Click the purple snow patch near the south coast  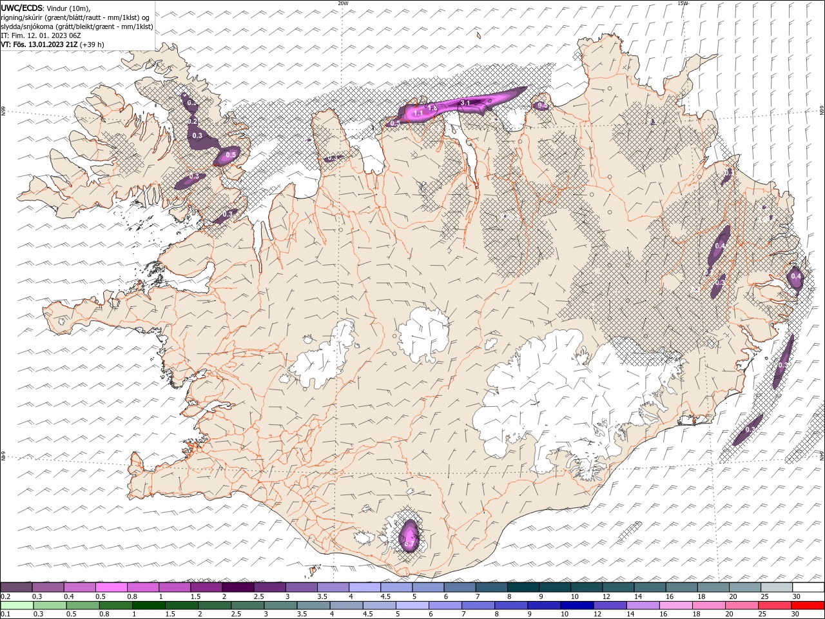coord(409,535)
